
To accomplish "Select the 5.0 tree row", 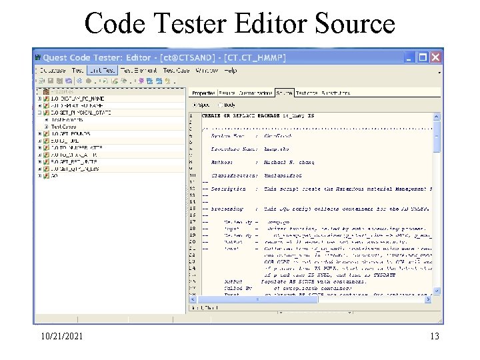I will click(x=111, y=141).
